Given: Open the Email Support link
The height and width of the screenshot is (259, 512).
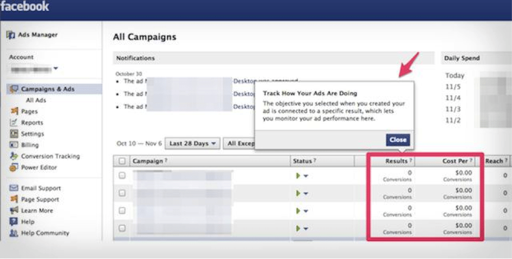Looking at the screenshot, I should point(41,188).
